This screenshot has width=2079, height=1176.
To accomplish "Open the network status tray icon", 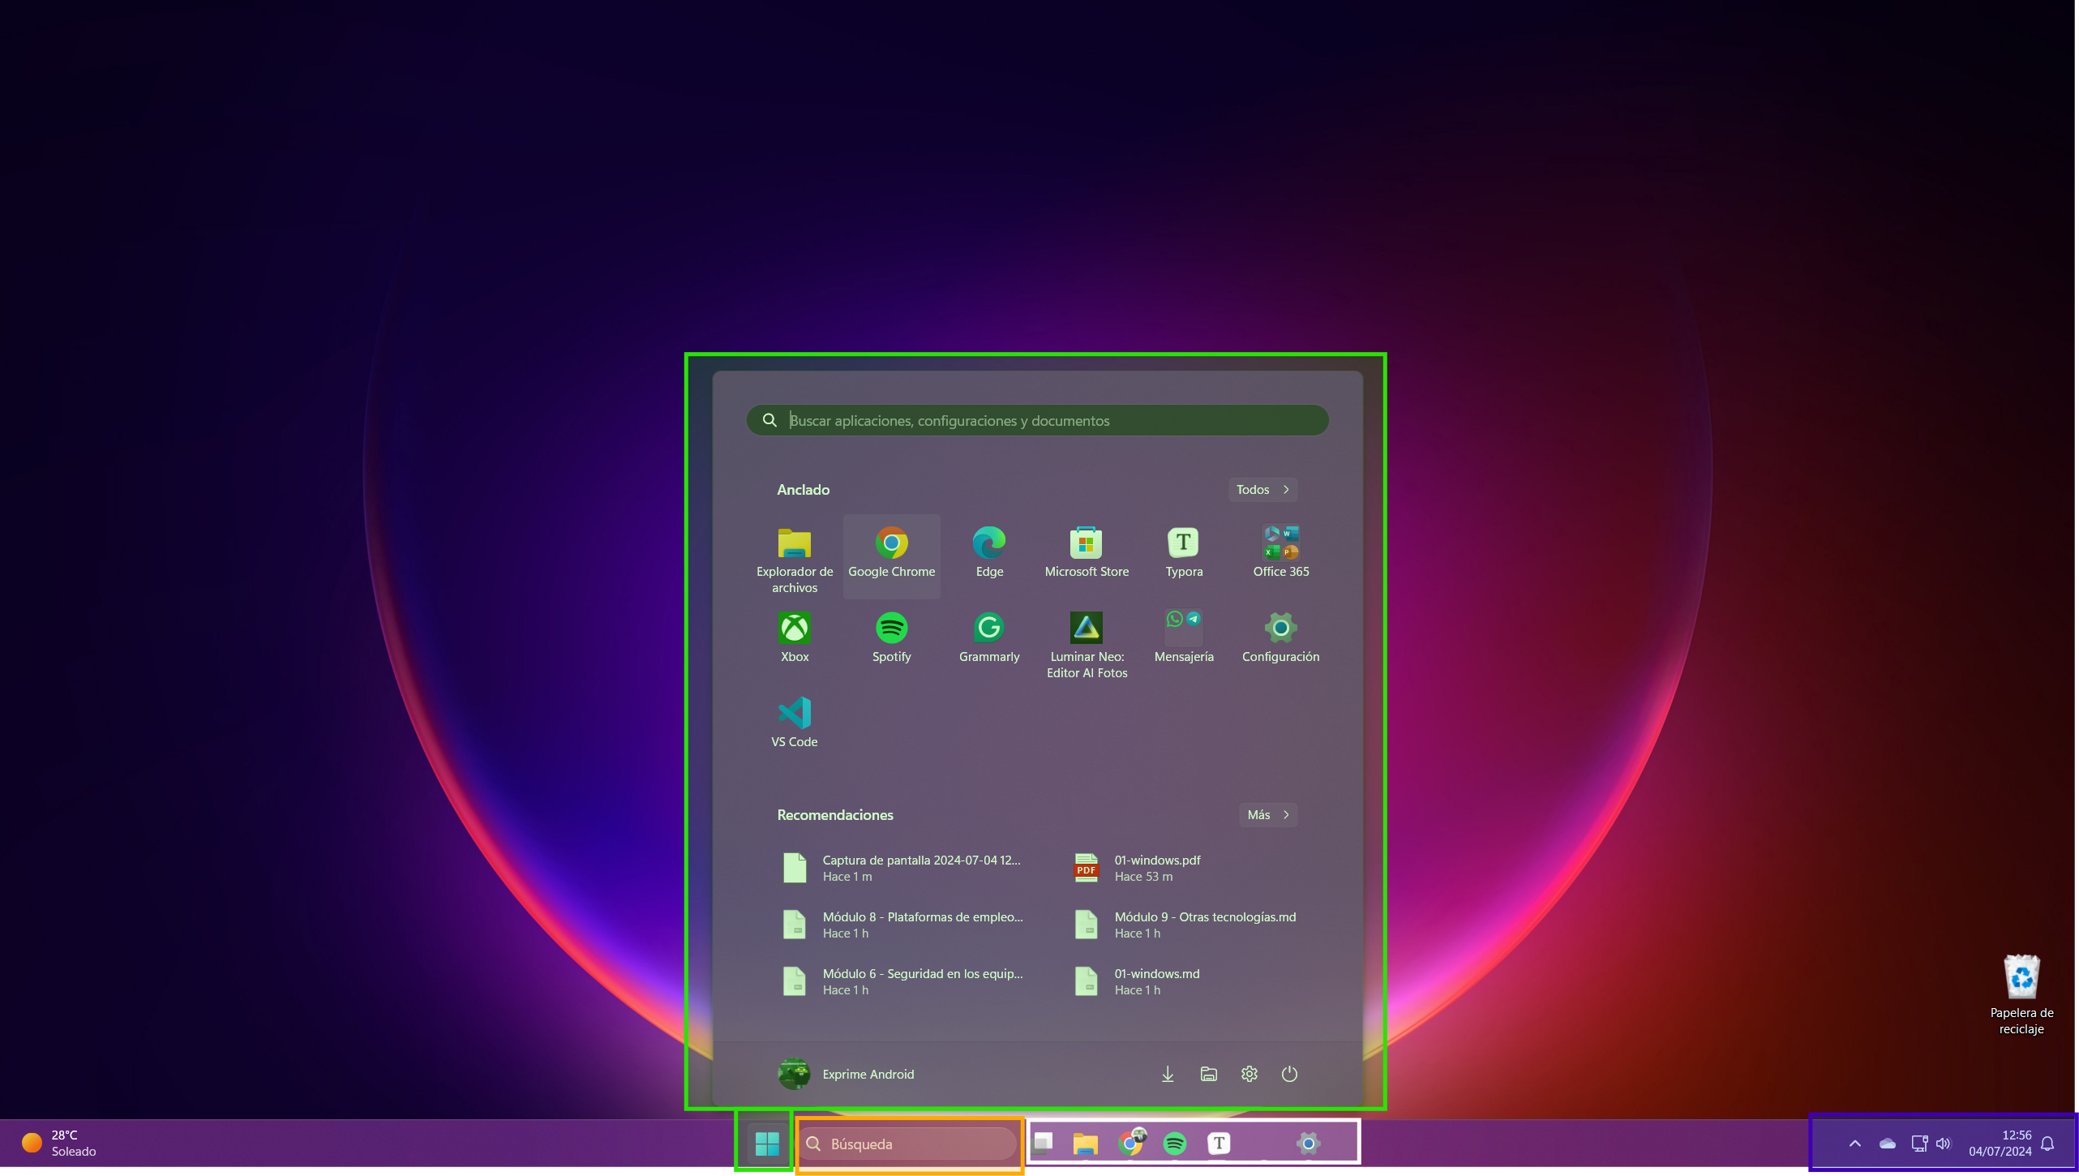I will pos(1918,1144).
